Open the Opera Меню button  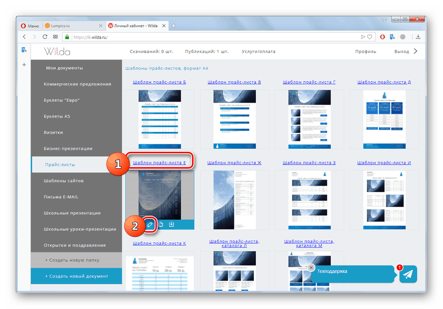30,26
